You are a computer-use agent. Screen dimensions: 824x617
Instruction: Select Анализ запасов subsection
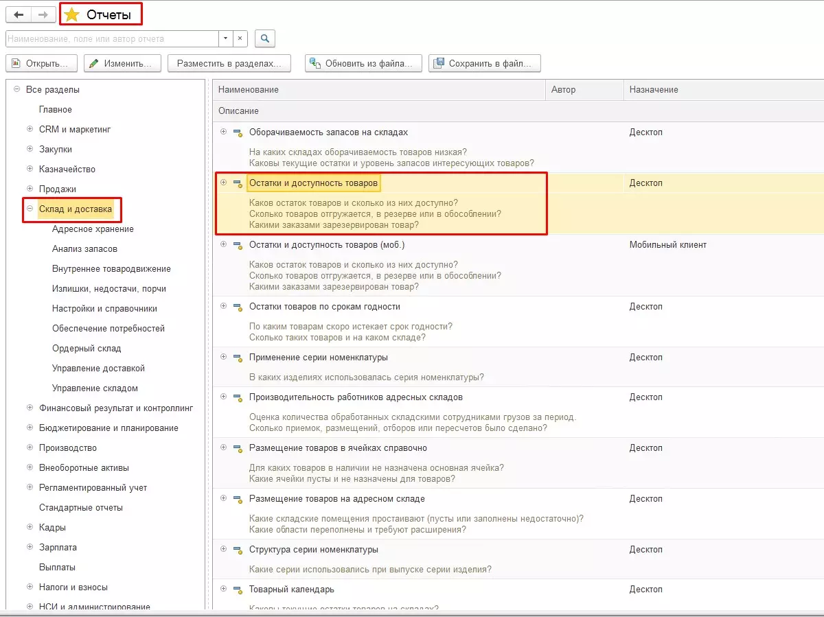pos(84,248)
